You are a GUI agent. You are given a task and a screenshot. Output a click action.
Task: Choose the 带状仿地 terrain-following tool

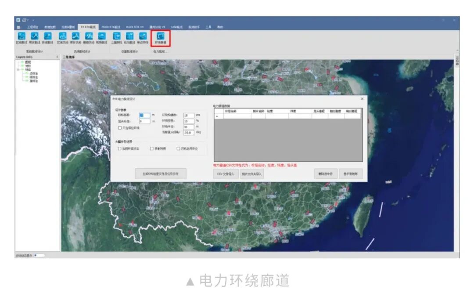(75, 38)
